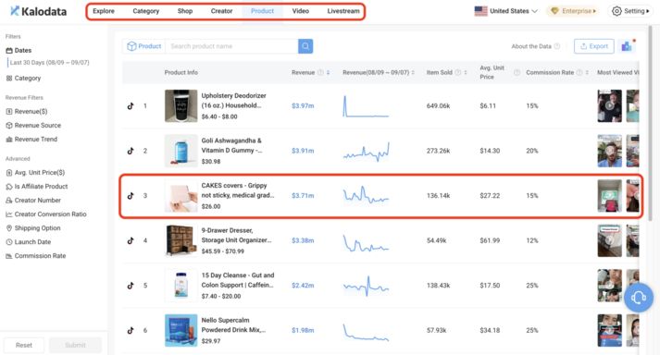
Task: Open the Launch Date filter
Action: (28, 241)
